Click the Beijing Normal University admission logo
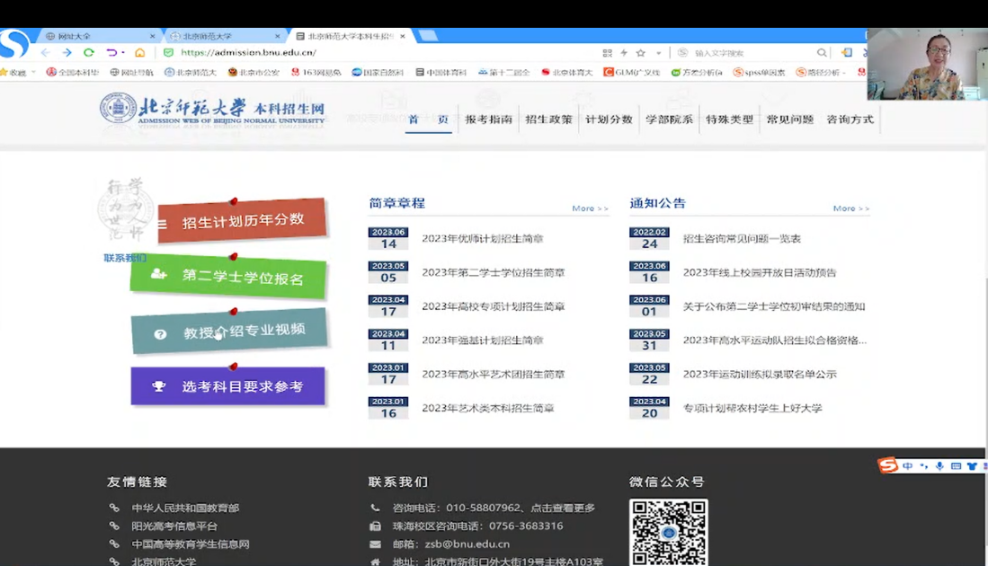Screen dimensions: 988x566 212,111
